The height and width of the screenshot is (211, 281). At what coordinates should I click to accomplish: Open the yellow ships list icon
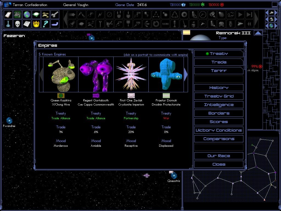tap(46, 15)
